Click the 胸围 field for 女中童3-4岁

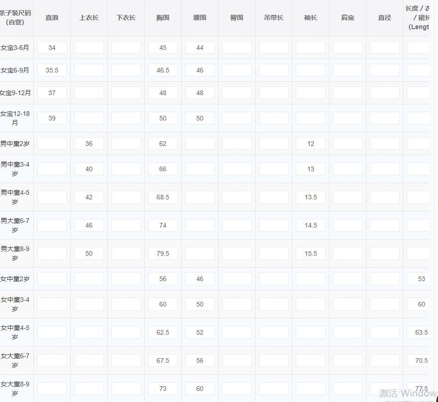[163, 304]
